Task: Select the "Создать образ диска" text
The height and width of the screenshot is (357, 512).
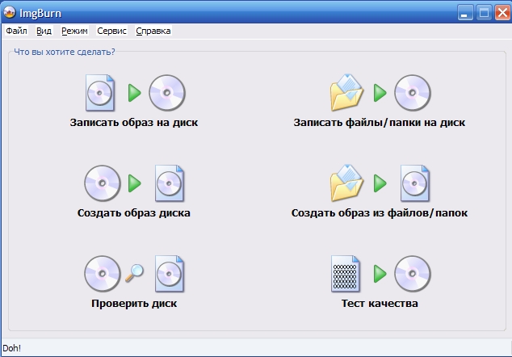Action: pyautogui.click(x=134, y=213)
